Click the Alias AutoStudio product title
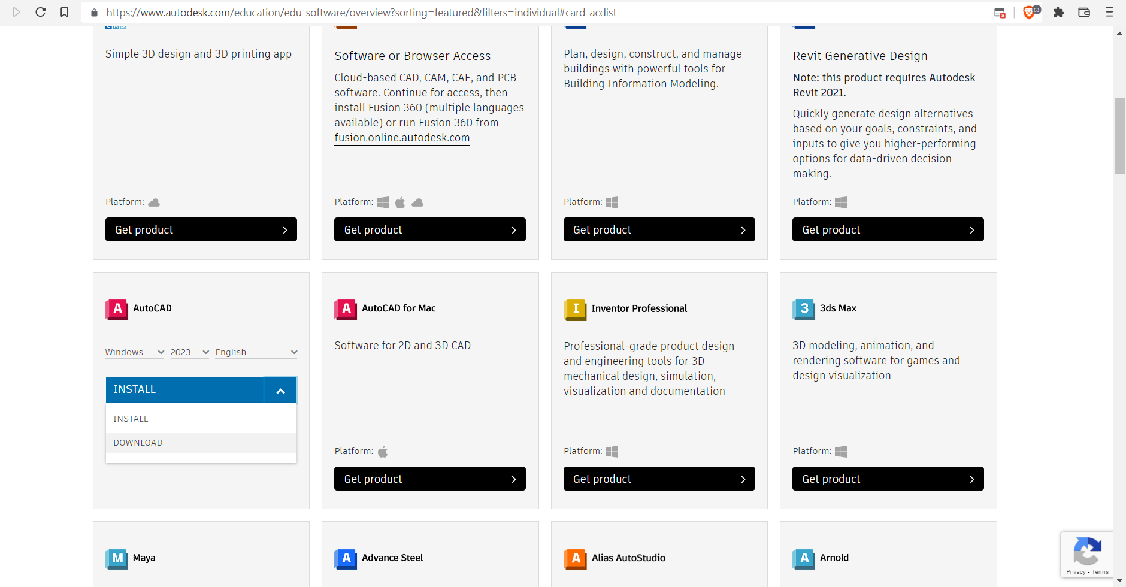1126x587 pixels. (628, 558)
